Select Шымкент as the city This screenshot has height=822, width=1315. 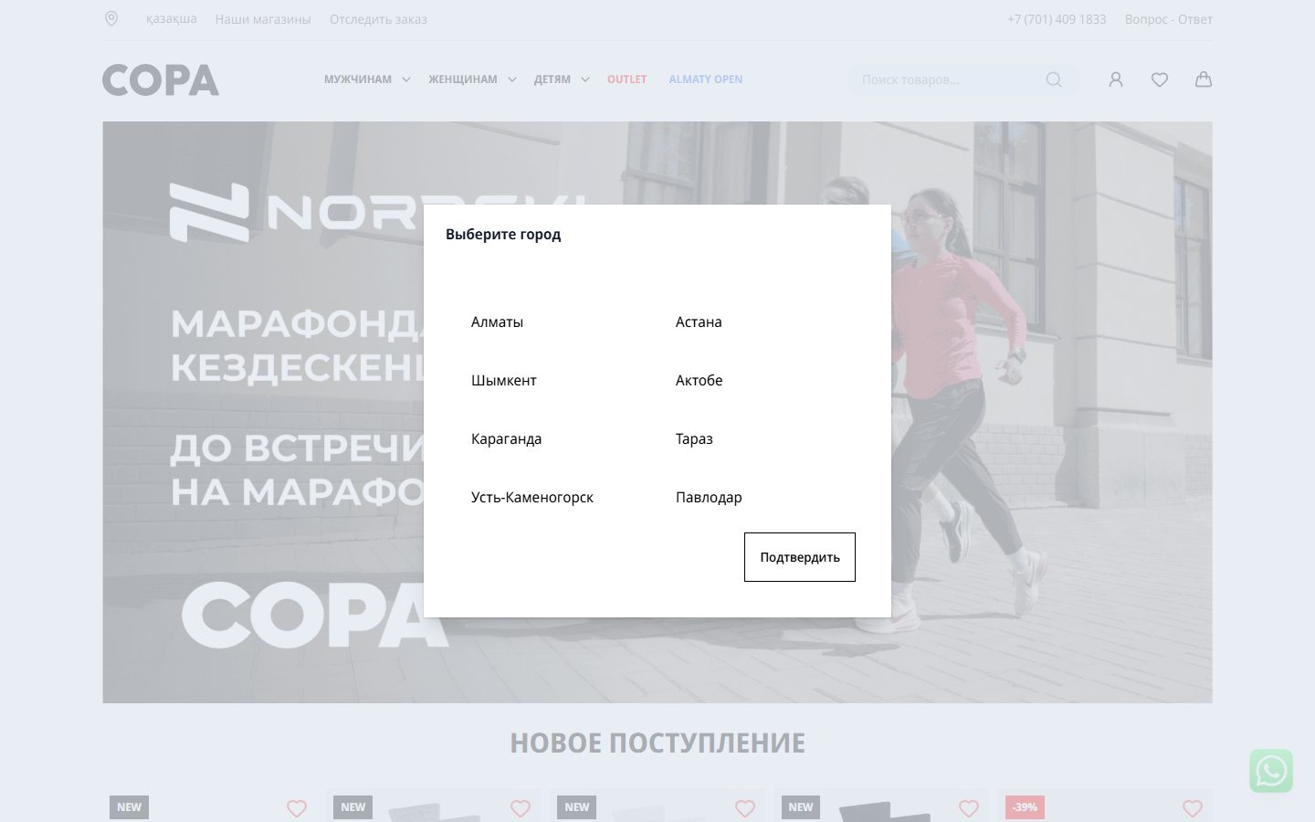(x=503, y=380)
